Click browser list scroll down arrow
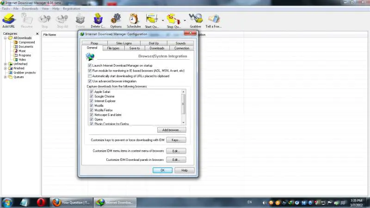 (183, 122)
